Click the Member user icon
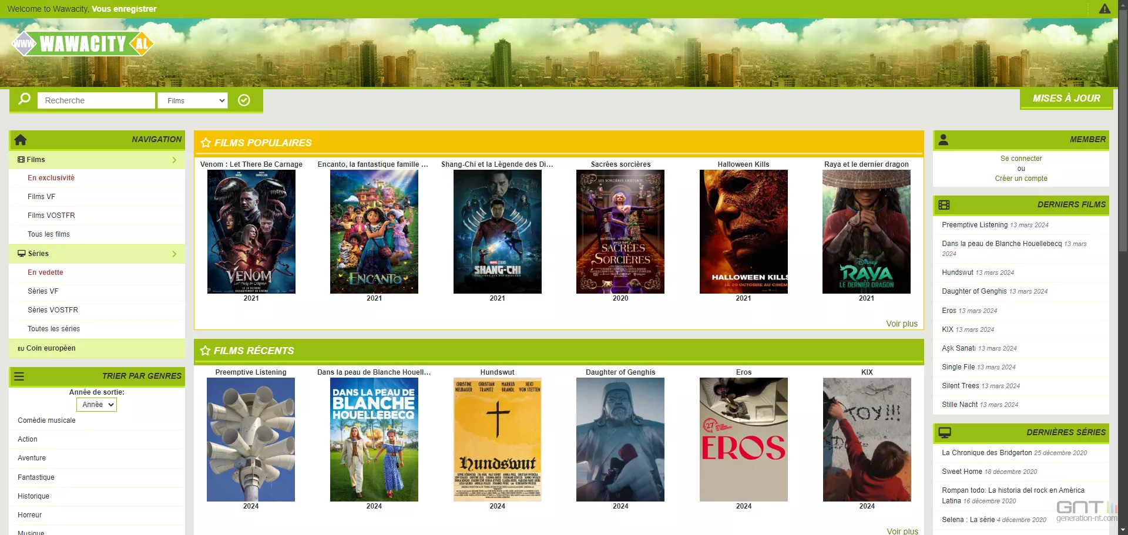Image resolution: width=1128 pixels, height=535 pixels. click(944, 140)
